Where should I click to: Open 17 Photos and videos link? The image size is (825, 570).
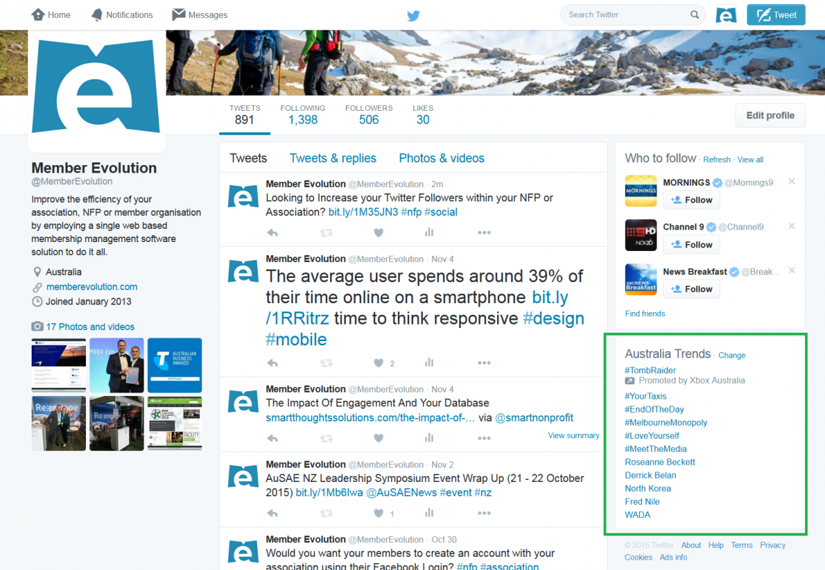(x=90, y=327)
